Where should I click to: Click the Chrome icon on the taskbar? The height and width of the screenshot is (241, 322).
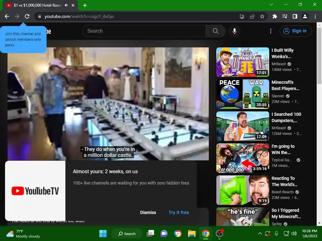(205, 233)
